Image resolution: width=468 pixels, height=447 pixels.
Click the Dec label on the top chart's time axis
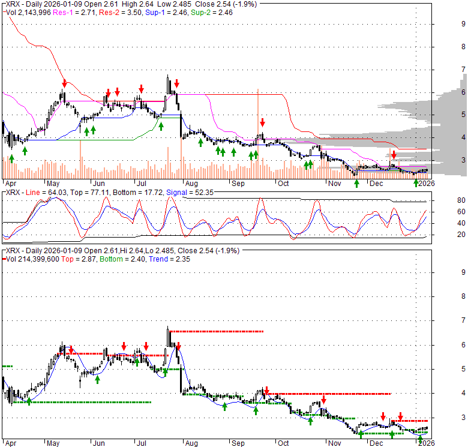(376, 183)
